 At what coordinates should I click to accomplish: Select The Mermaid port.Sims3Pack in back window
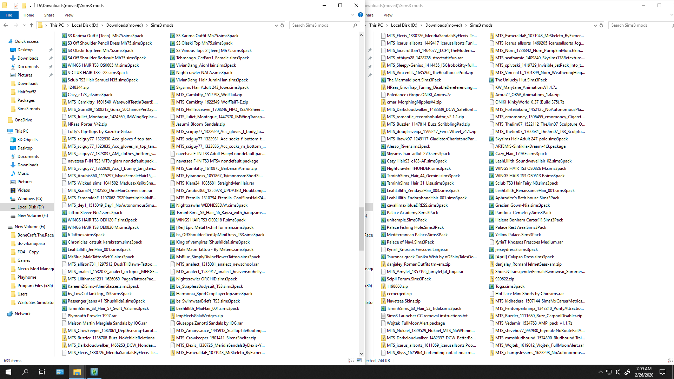pos(414,80)
